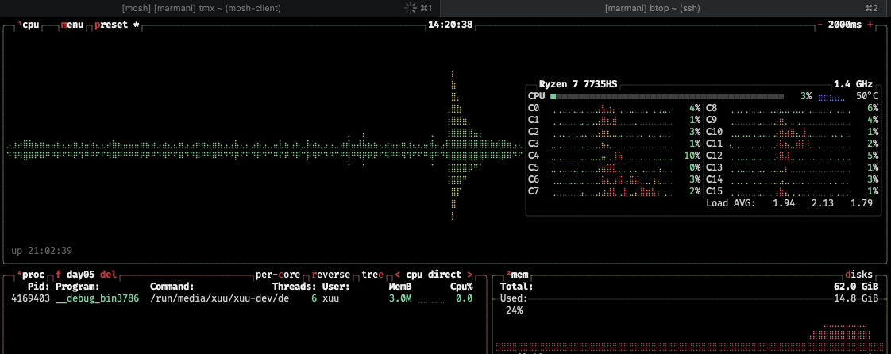Click the process filter 'f' button
891x354 pixels.
(58, 275)
